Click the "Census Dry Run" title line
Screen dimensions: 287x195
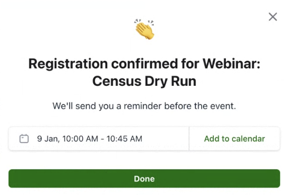click(144, 81)
